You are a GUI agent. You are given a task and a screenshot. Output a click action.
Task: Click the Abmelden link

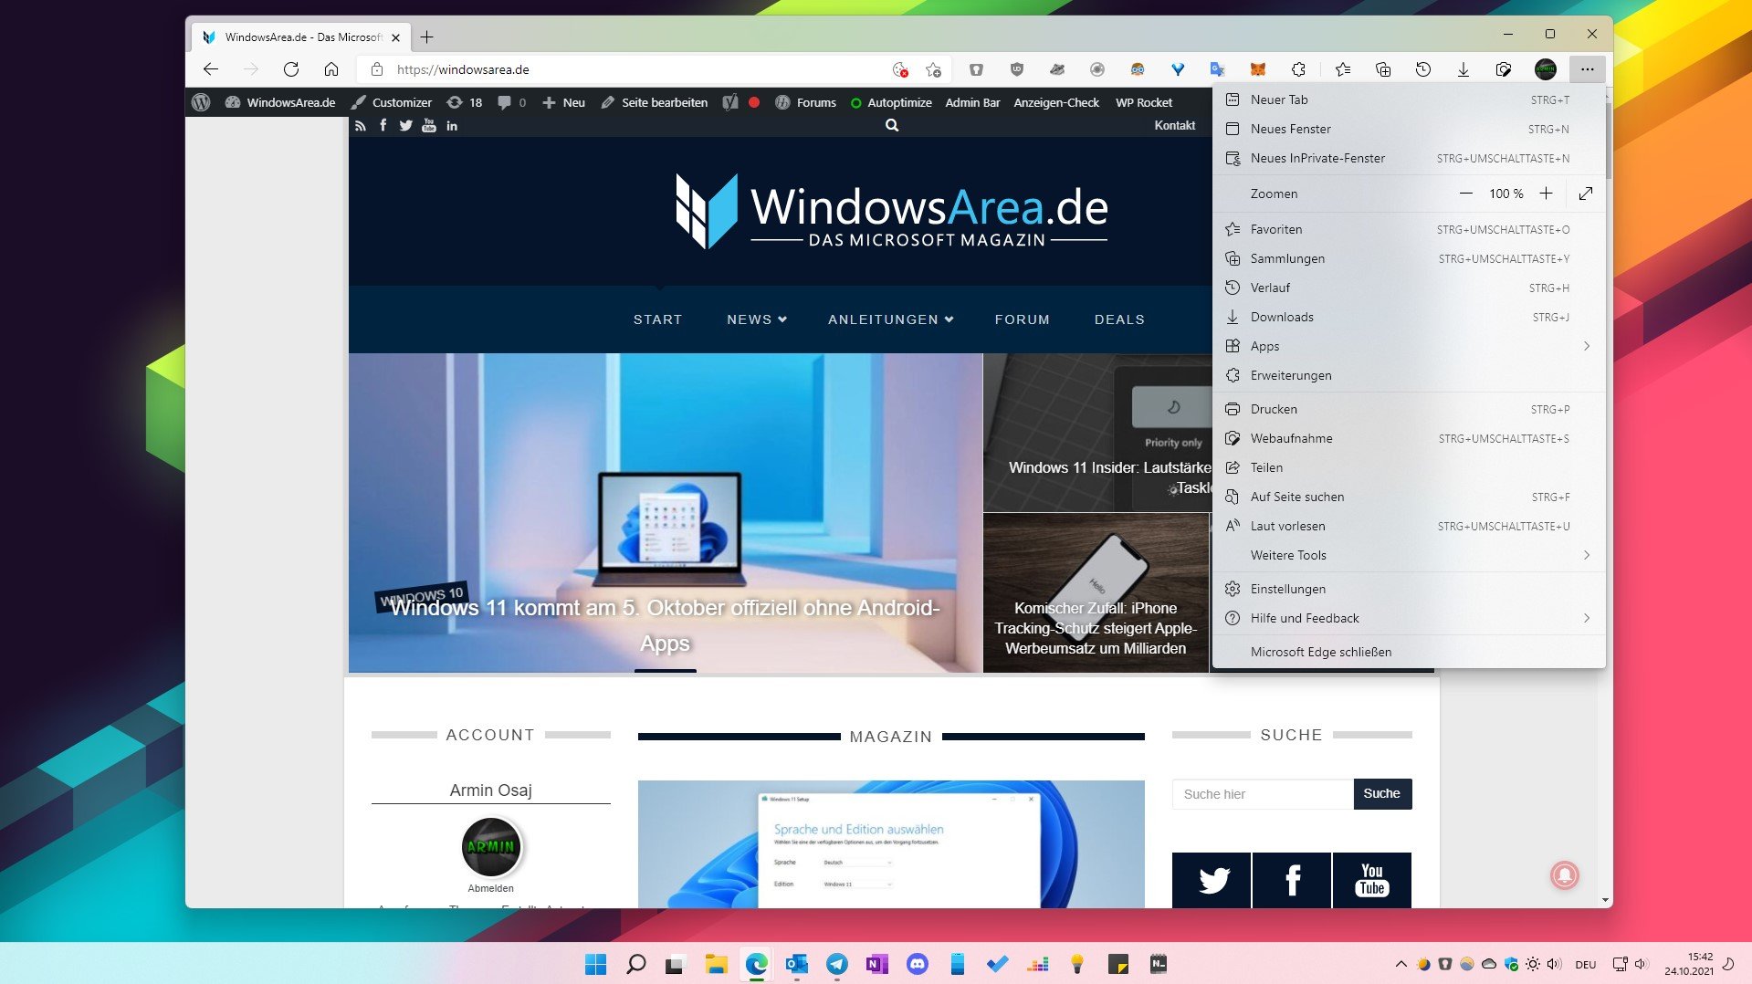pos(490,888)
